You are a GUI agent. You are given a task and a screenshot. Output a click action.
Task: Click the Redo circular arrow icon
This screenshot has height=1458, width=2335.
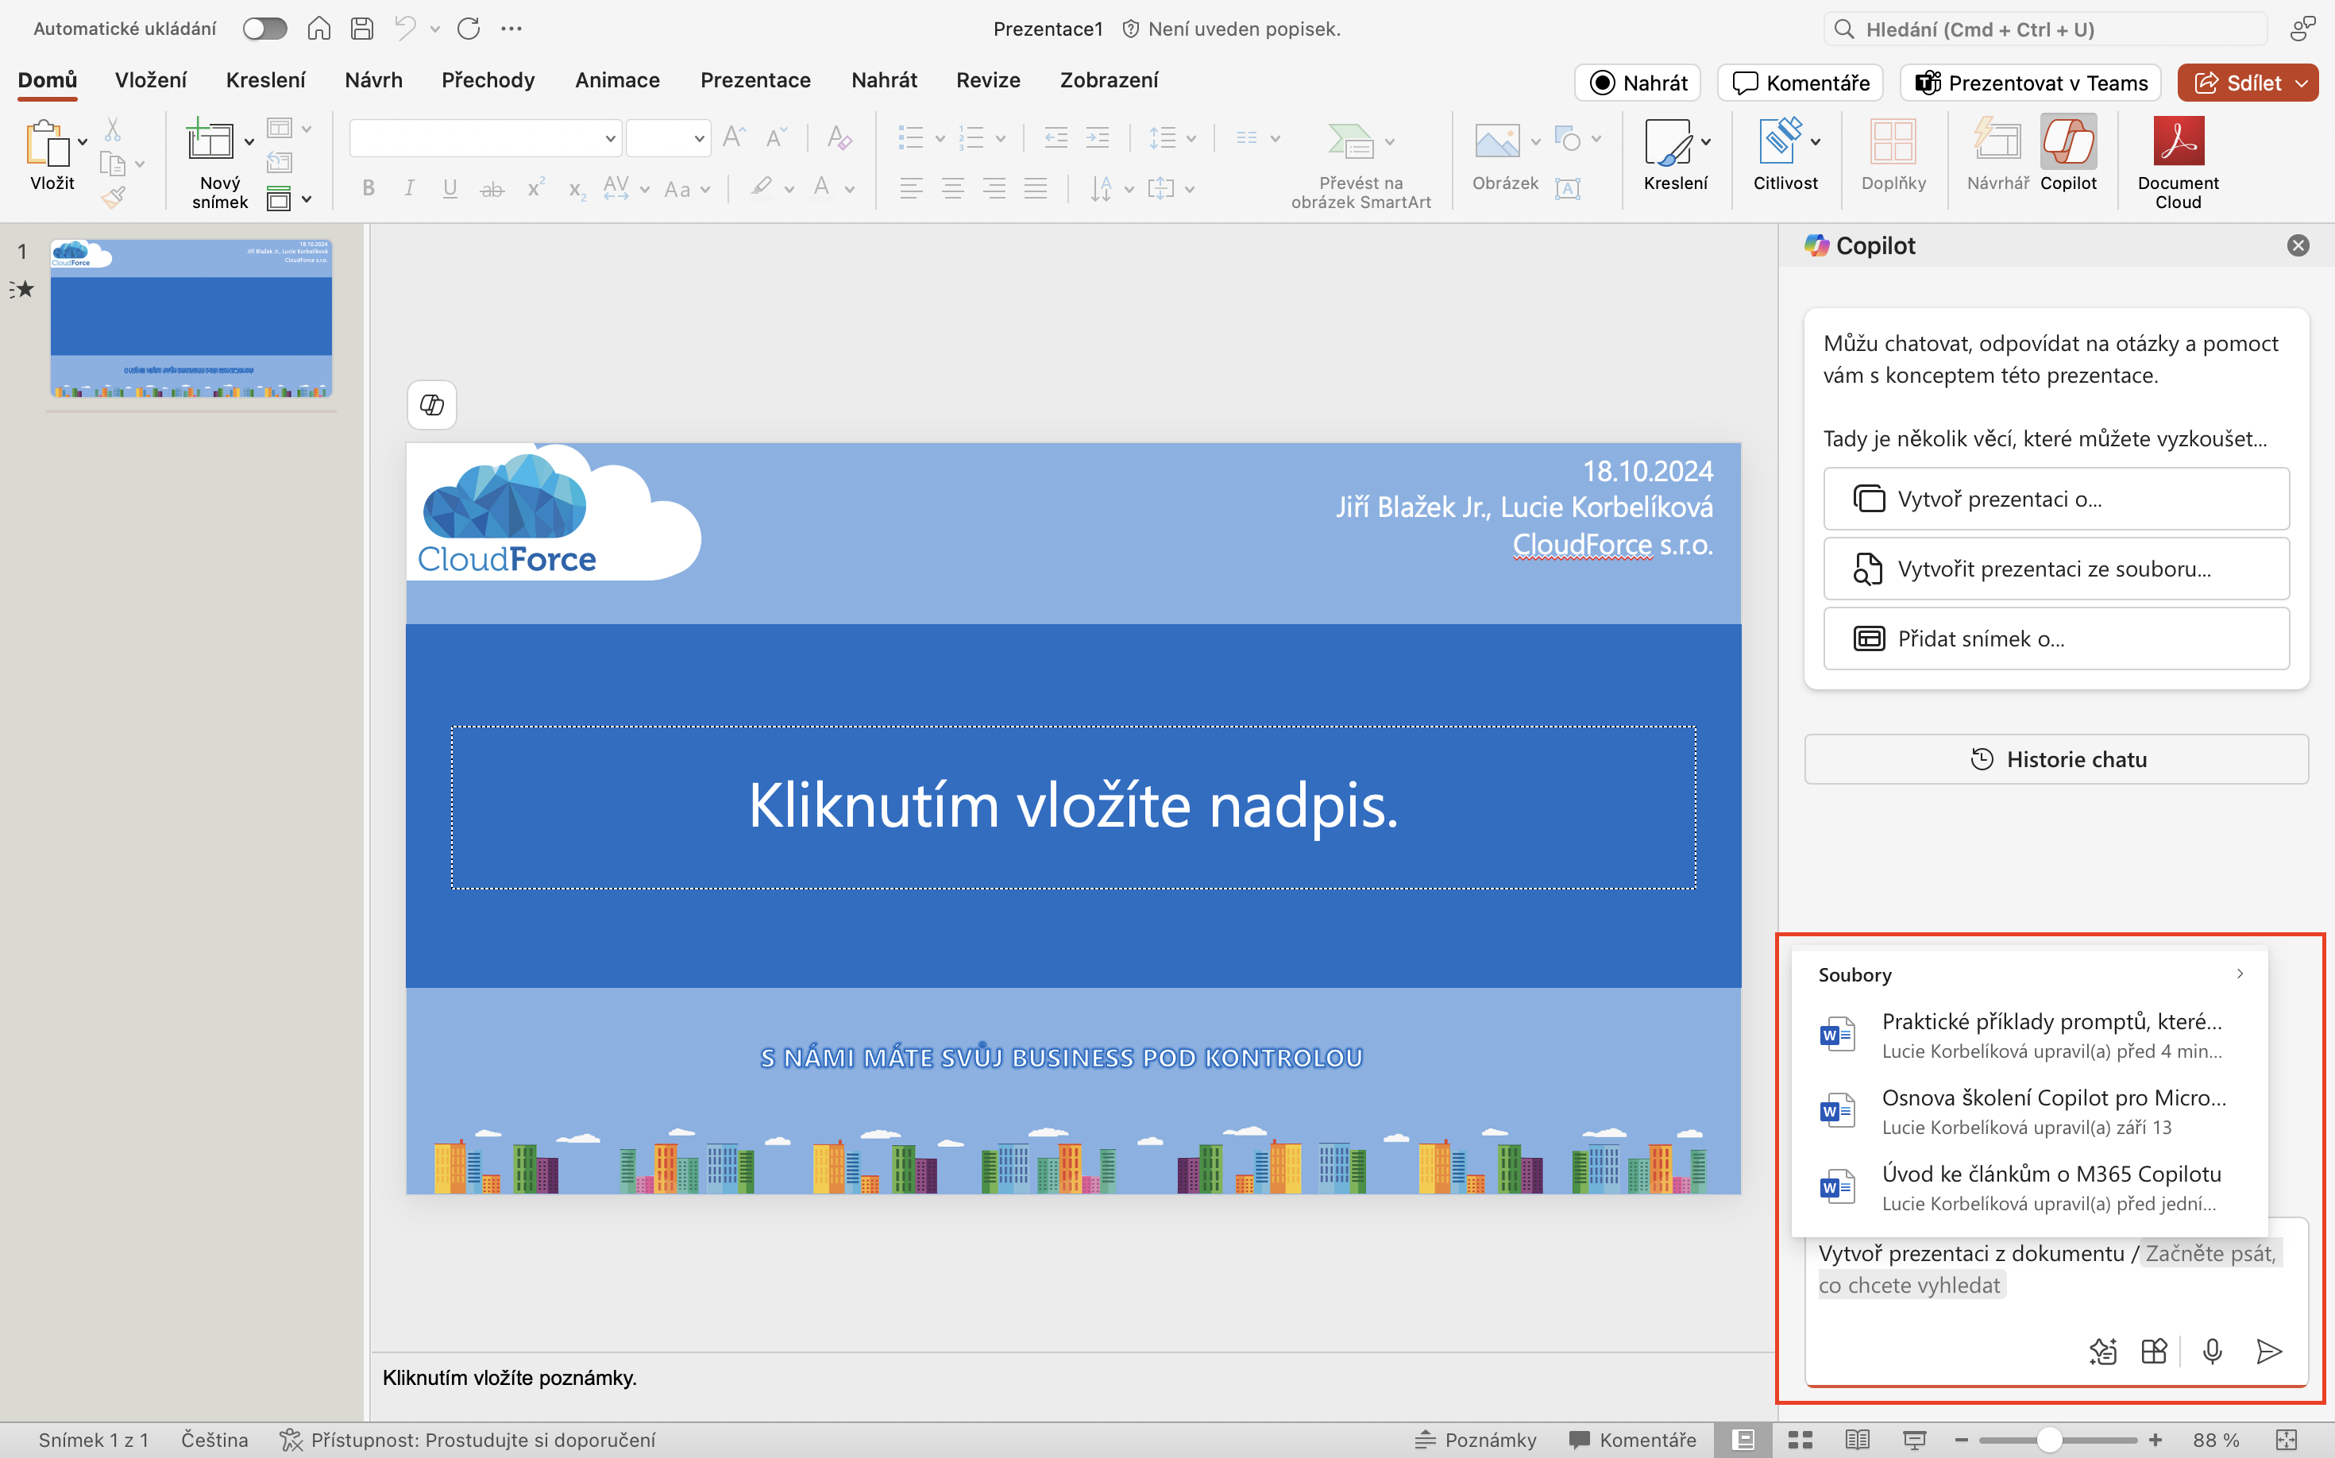[x=469, y=29]
